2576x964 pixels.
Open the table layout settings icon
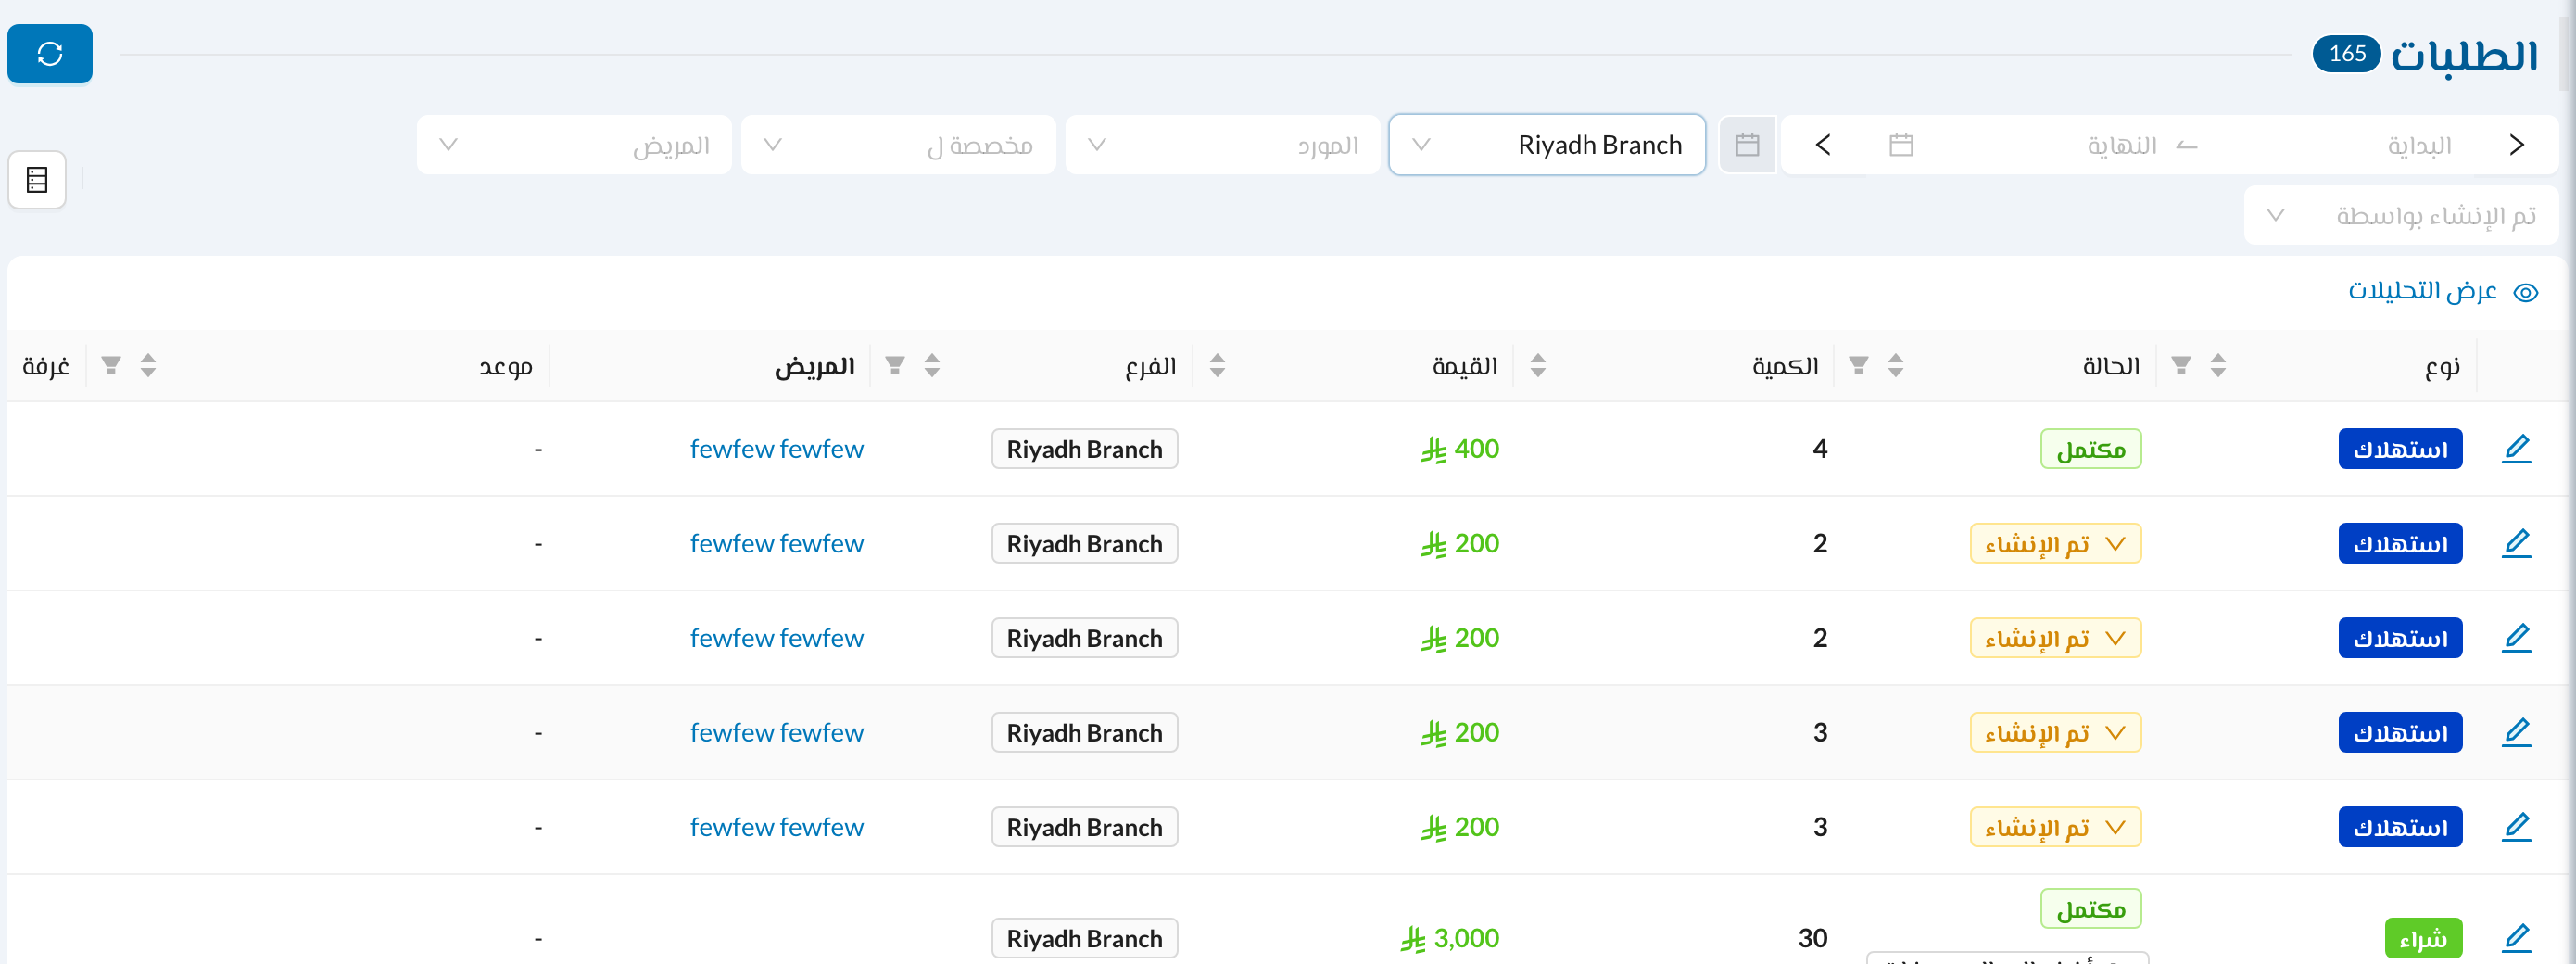tap(37, 180)
